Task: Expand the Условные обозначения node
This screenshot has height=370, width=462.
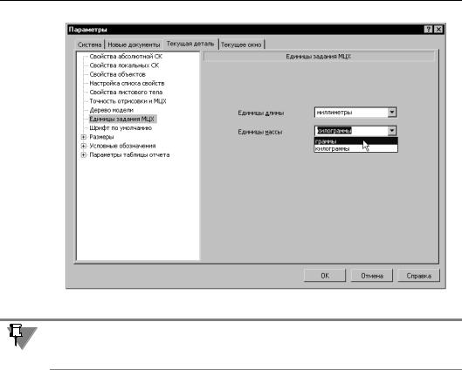Action: click(83, 146)
